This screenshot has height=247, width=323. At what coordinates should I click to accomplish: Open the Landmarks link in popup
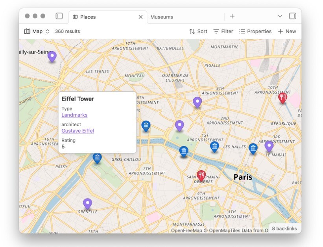tap(74, 115)
